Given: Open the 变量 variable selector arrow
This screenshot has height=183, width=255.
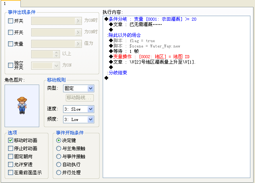Looking at the screenshot, I should 78,44.
